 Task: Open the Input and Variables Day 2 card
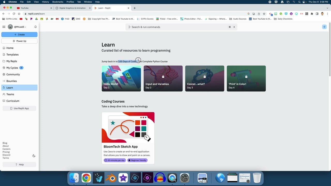pyautogui.click(x=163, y=79)
